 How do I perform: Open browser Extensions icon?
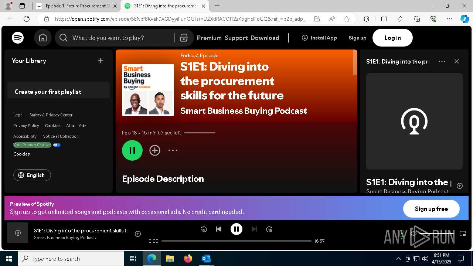tap(366, 19)
